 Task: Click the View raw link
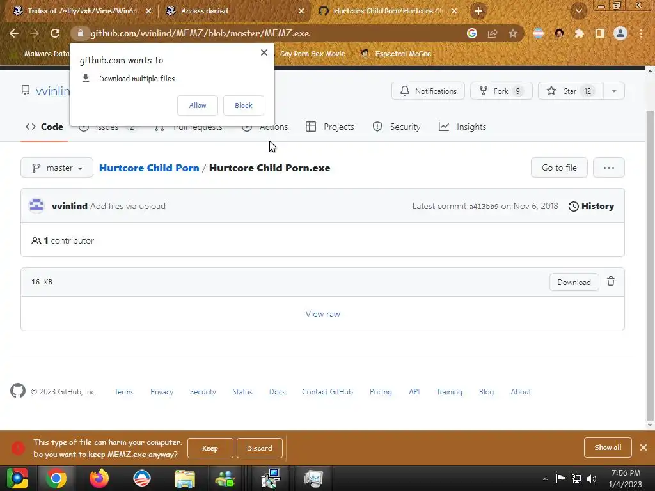(322, 314)
